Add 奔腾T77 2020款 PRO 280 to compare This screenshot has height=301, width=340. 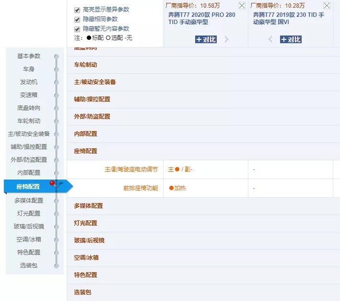coord(206,39)
